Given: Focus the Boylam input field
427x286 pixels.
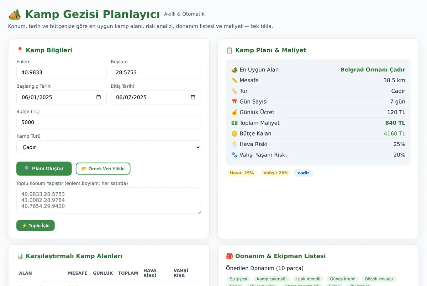Looking at the screenshot, I should tap(156, 72).
